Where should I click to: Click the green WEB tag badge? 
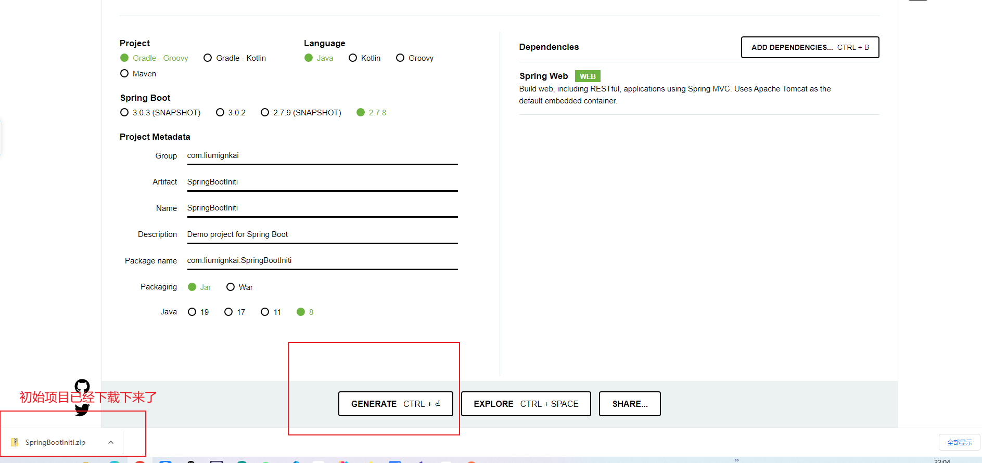[x=587, y=76]
